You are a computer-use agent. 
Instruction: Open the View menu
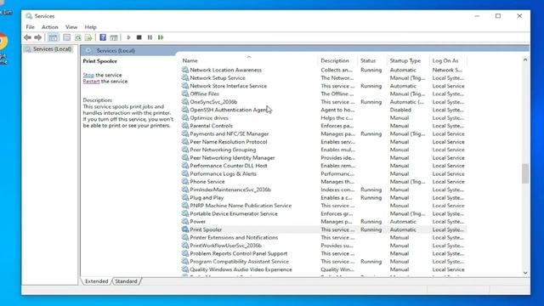71,27
